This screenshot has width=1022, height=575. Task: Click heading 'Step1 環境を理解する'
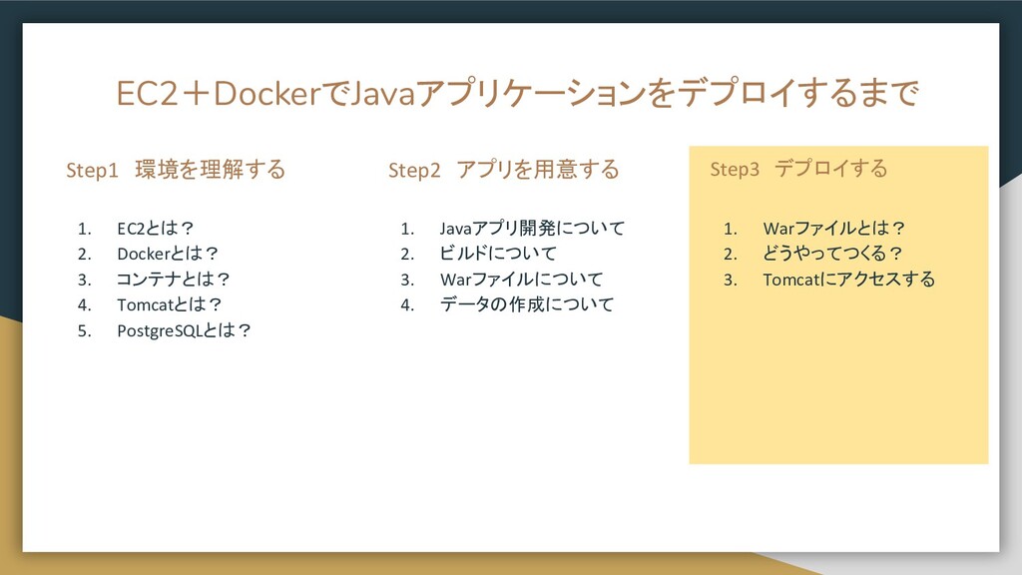point(176,170)
